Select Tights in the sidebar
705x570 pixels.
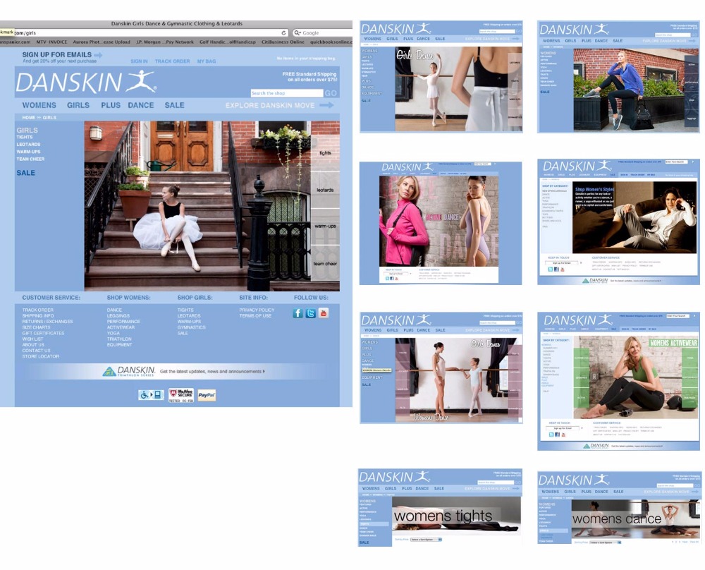24,138
